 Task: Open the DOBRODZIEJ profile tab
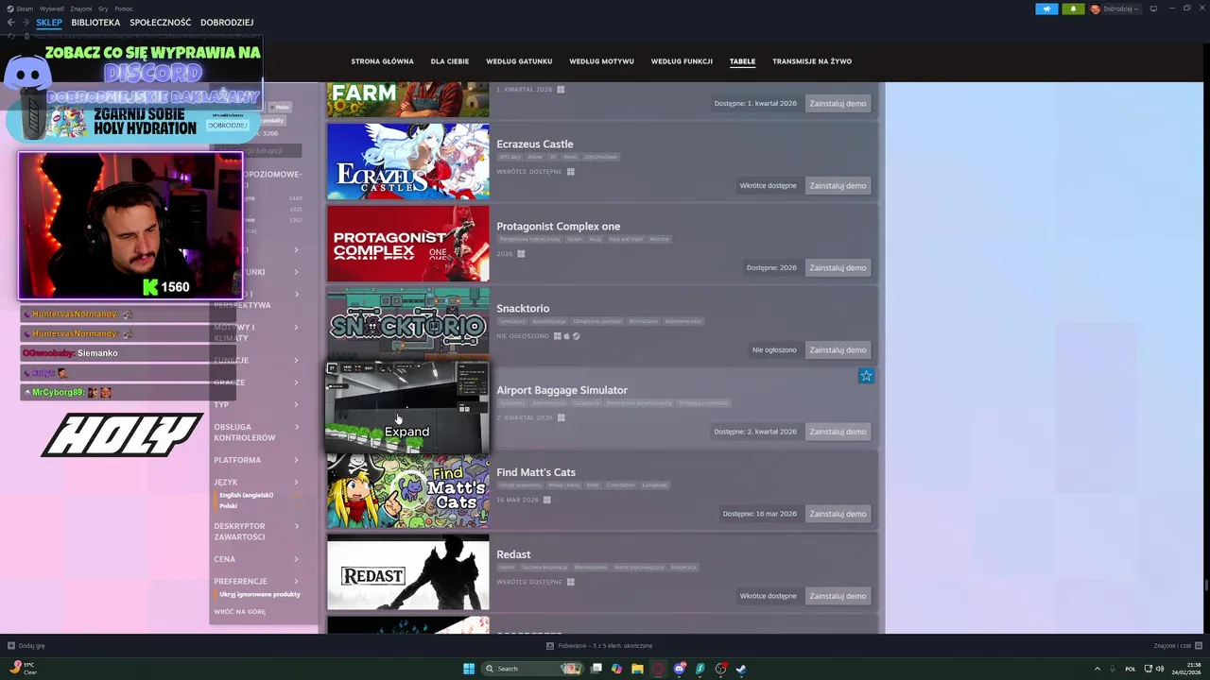[x=227, y=23]
